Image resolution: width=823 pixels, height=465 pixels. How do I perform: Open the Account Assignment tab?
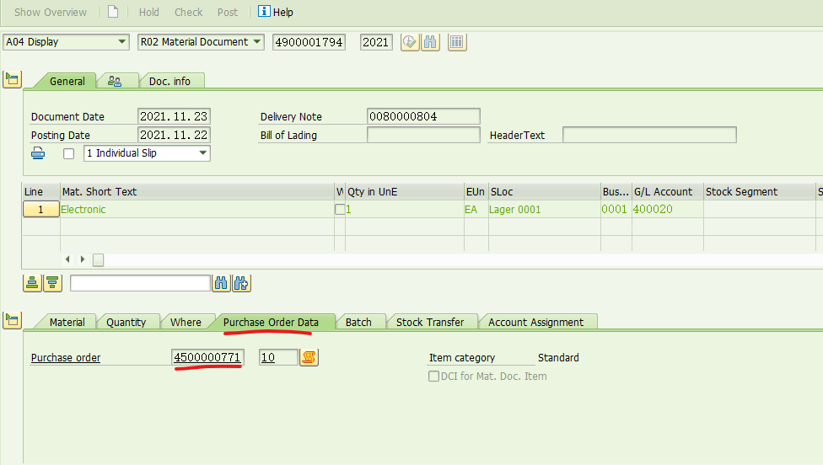pos(535,322)
